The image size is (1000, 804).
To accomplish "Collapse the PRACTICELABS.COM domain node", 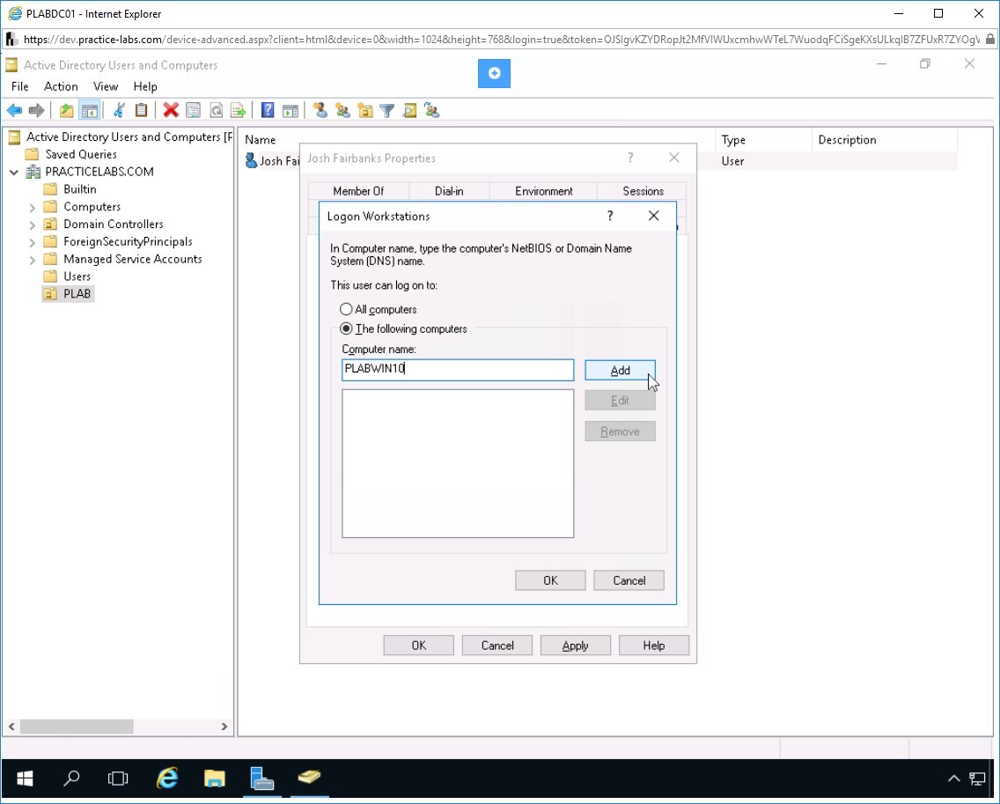I will [x=14, y=172].
